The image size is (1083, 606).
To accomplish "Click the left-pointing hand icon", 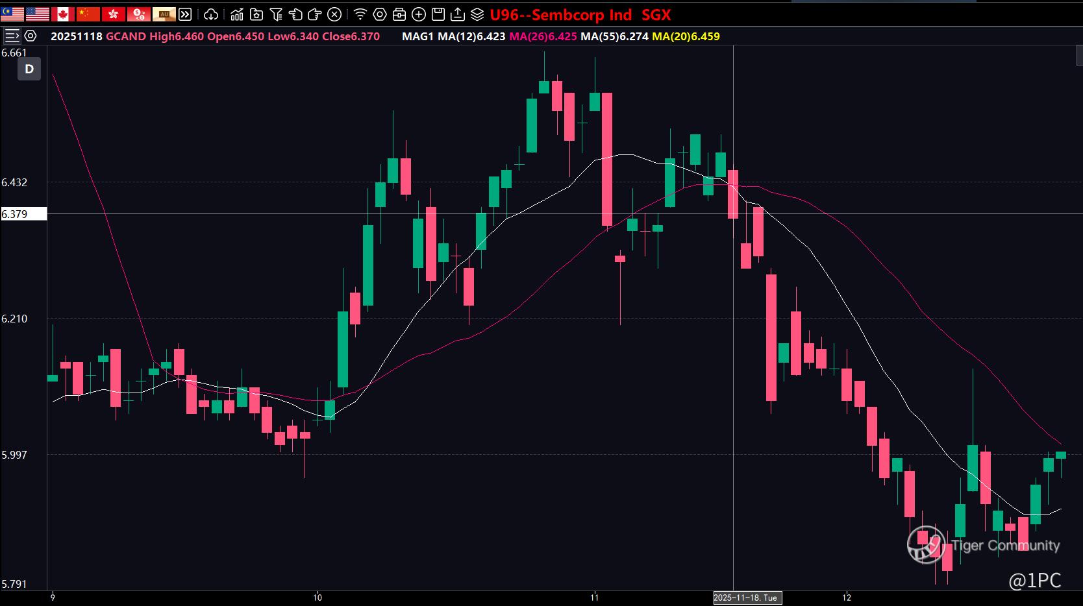I will coord(295,14).
